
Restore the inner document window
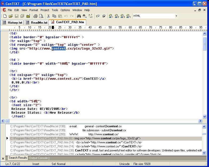tap(199, 10)
